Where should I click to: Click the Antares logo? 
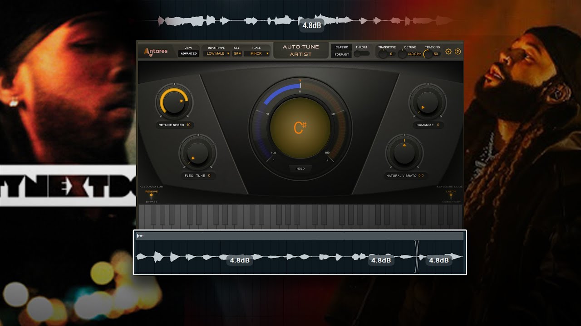click(156, 51)
